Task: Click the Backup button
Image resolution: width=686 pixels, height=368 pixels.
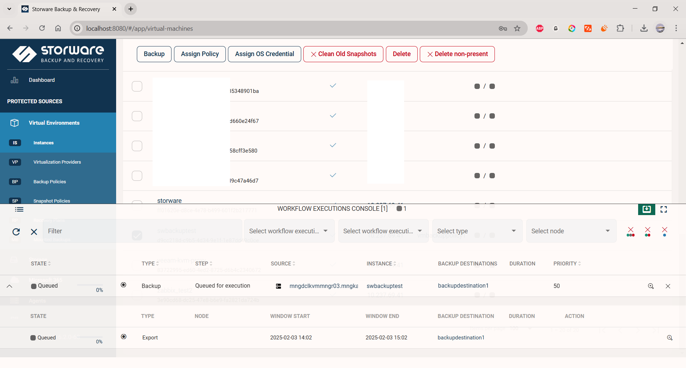Action: point(154,54)
